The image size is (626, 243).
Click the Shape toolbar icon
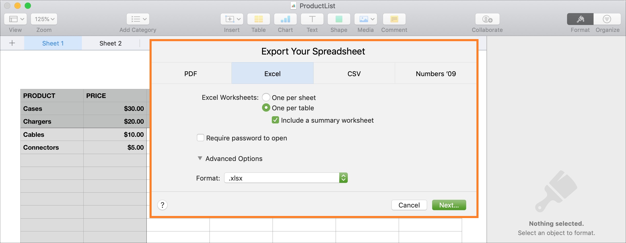[x=339, y=19]
